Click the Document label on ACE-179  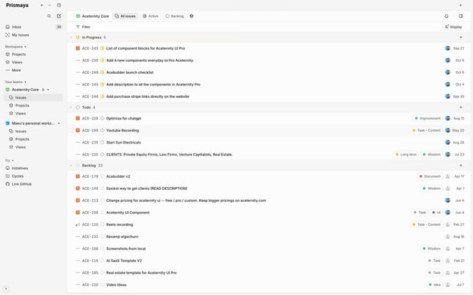[430, 176]
